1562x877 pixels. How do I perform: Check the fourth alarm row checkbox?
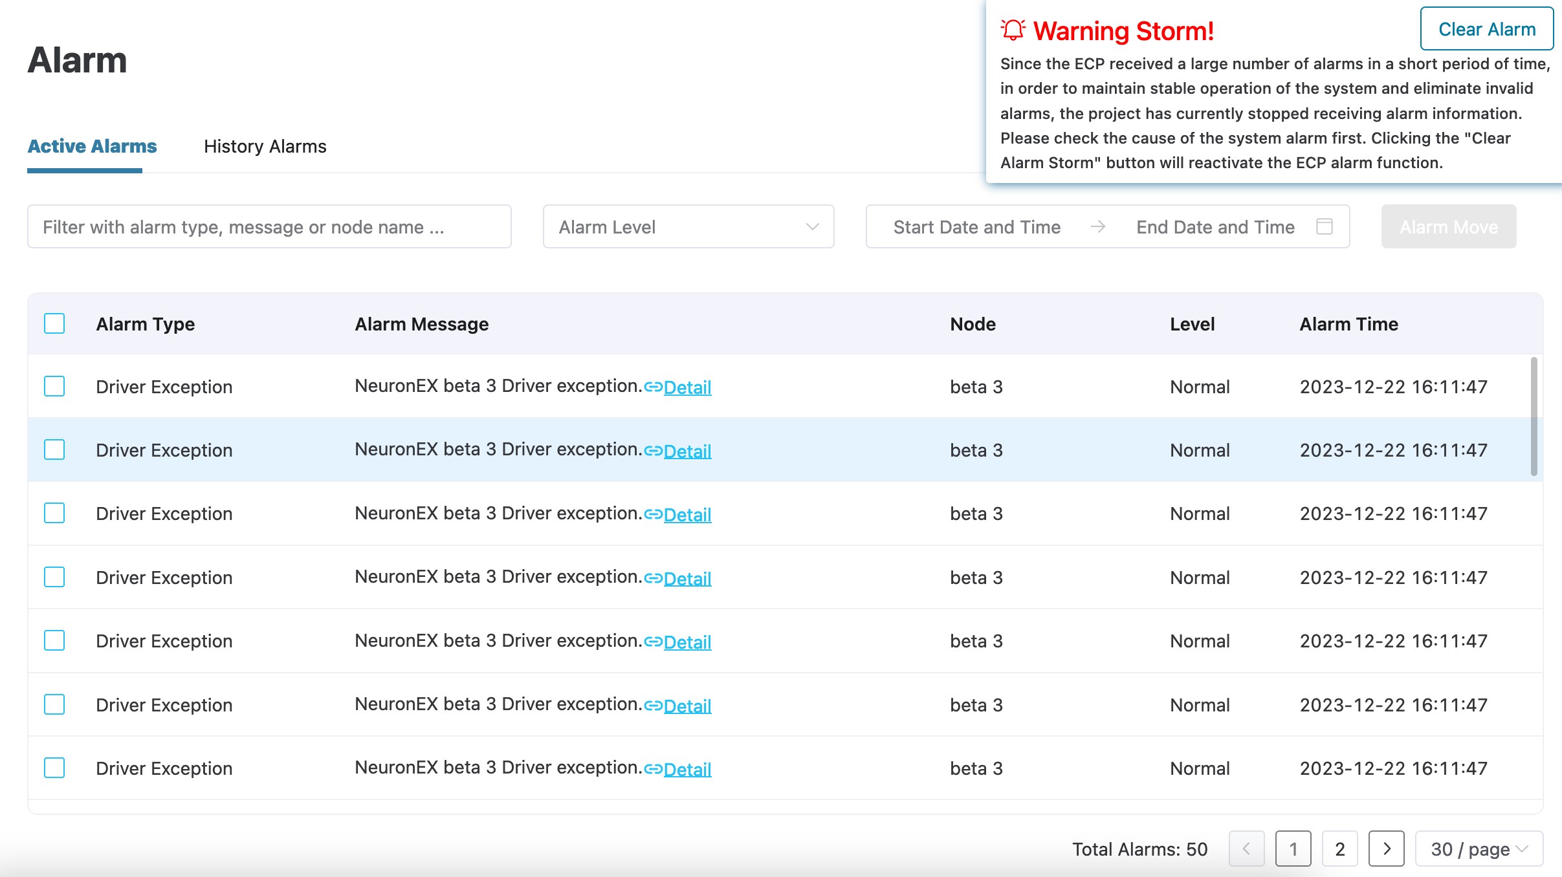54,577
